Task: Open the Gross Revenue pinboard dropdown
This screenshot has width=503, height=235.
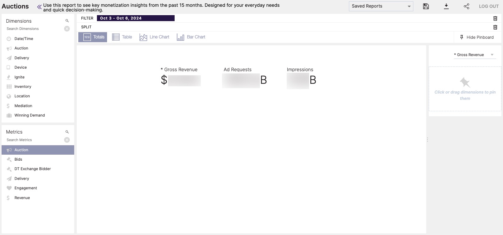Action: click(474, 55)
